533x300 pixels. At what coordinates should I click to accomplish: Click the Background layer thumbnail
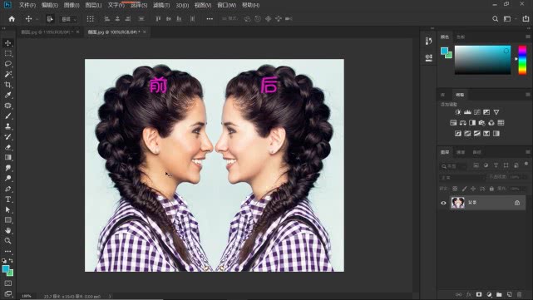(x=458, y=203)
